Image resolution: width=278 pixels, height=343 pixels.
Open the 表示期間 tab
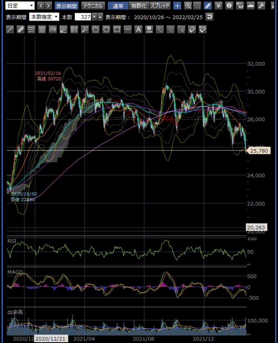pos(66,6)
